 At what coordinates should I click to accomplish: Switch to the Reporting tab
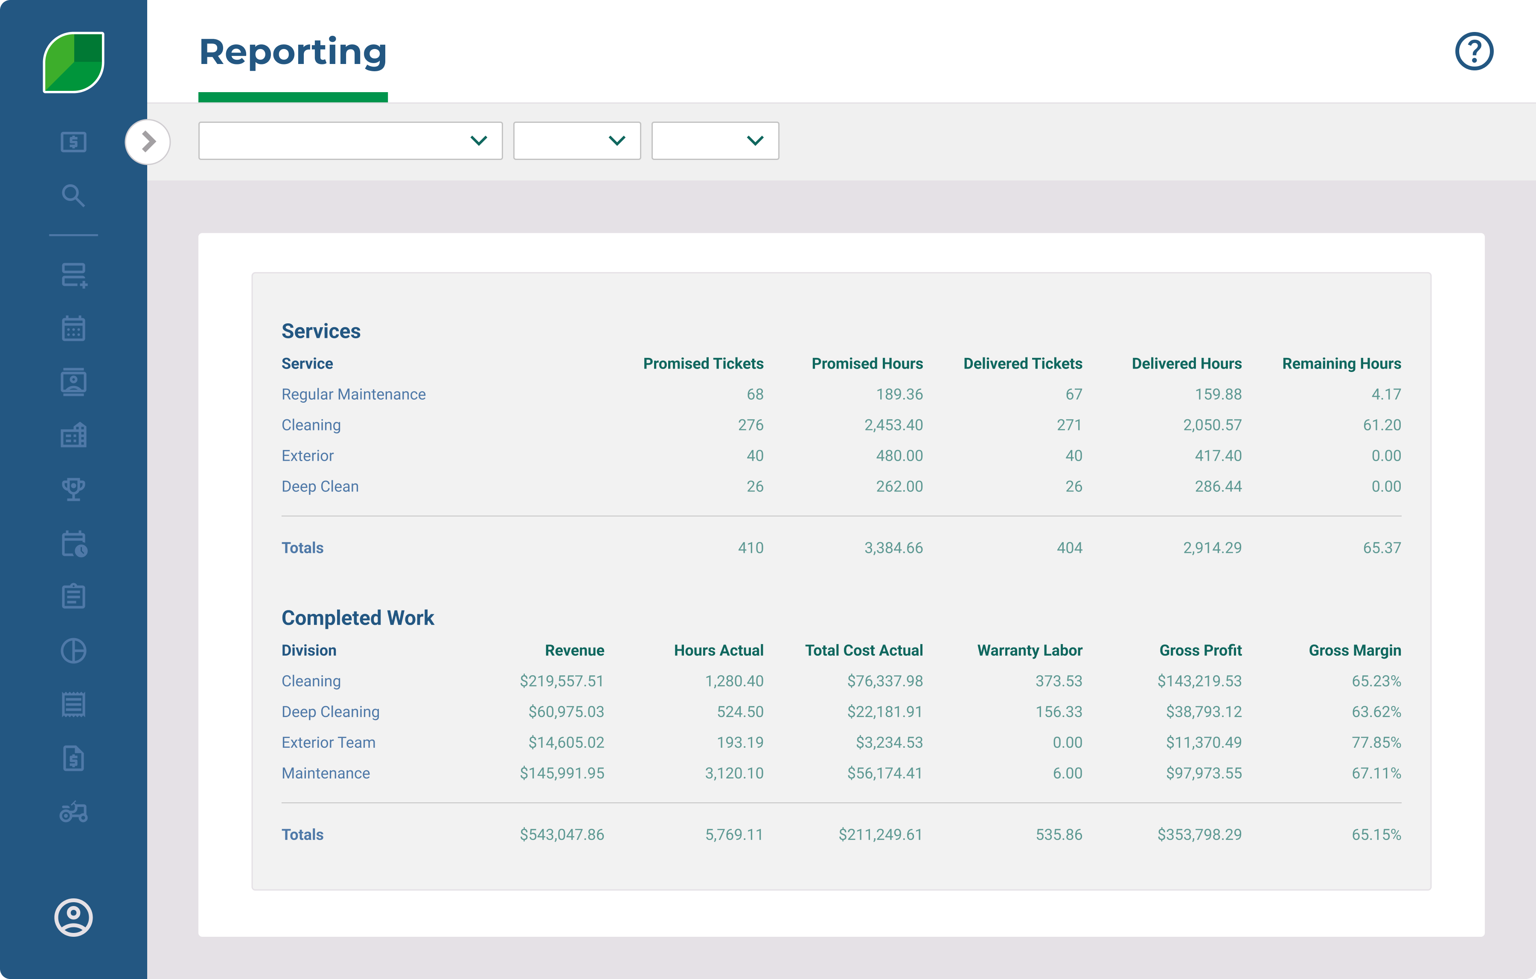pos(292,54)
